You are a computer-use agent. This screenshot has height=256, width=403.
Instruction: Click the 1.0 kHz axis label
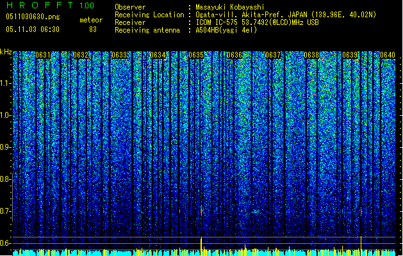(6, 115)
